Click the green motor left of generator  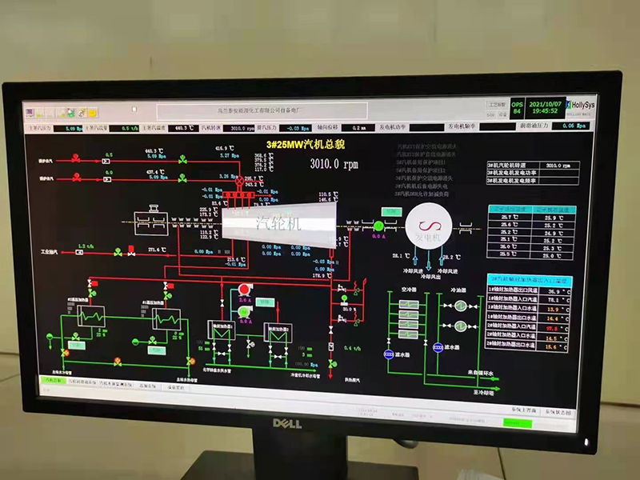click(378, 226)
